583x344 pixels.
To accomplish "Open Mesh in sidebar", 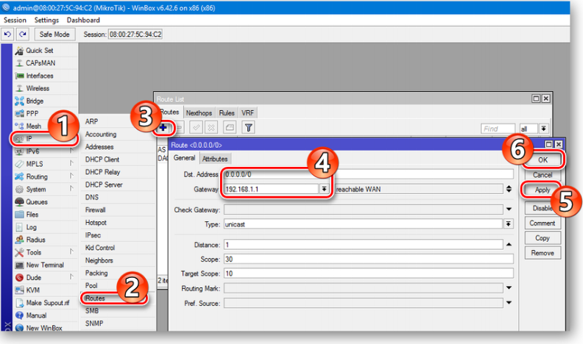I will coord(46,126).
